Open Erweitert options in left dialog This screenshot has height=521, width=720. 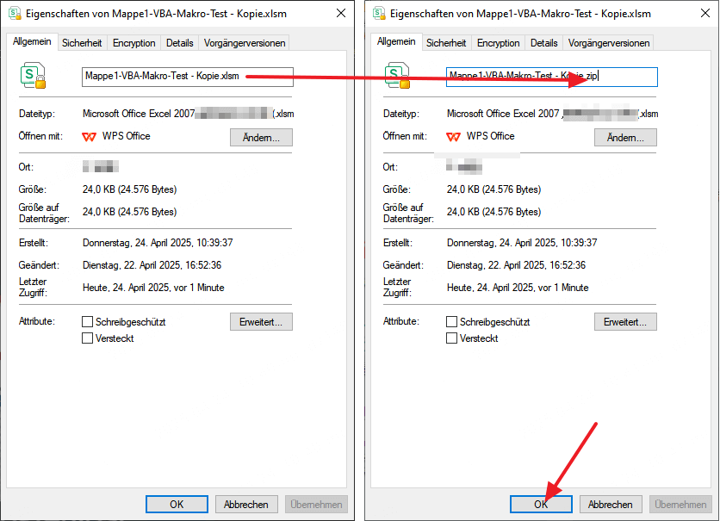coord(261,322)
